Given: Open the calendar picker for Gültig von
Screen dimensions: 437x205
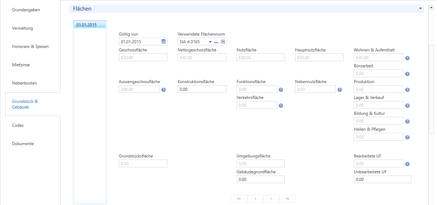Looking at the screenshot, I should click(x=164, y=42).
